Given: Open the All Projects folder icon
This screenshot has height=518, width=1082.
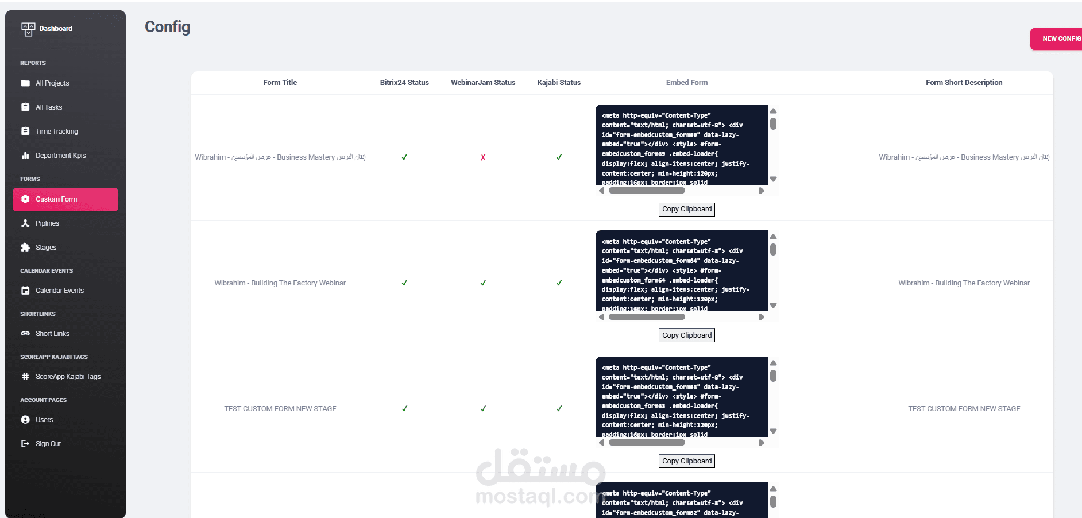Looking at the screenshot, I should tap(25, 83).
